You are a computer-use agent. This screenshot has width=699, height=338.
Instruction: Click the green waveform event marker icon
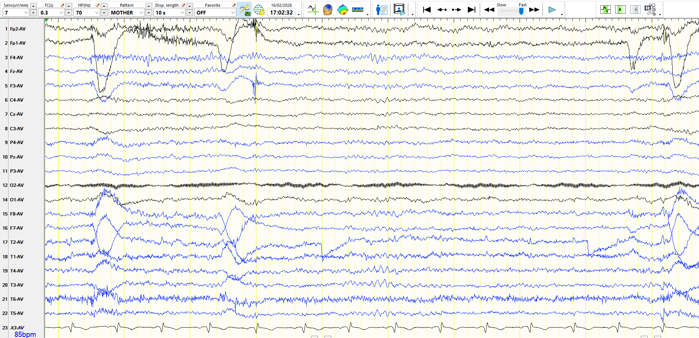tap(606, 10)
